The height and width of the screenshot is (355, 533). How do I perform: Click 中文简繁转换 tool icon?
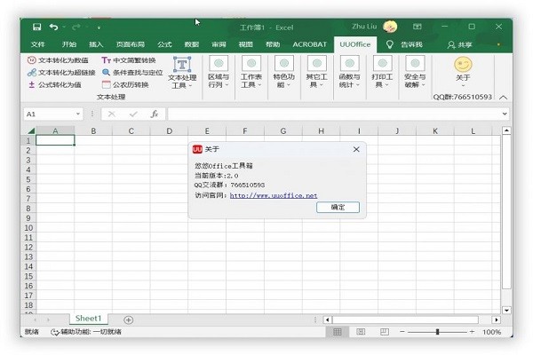click(x=107, y=60)
